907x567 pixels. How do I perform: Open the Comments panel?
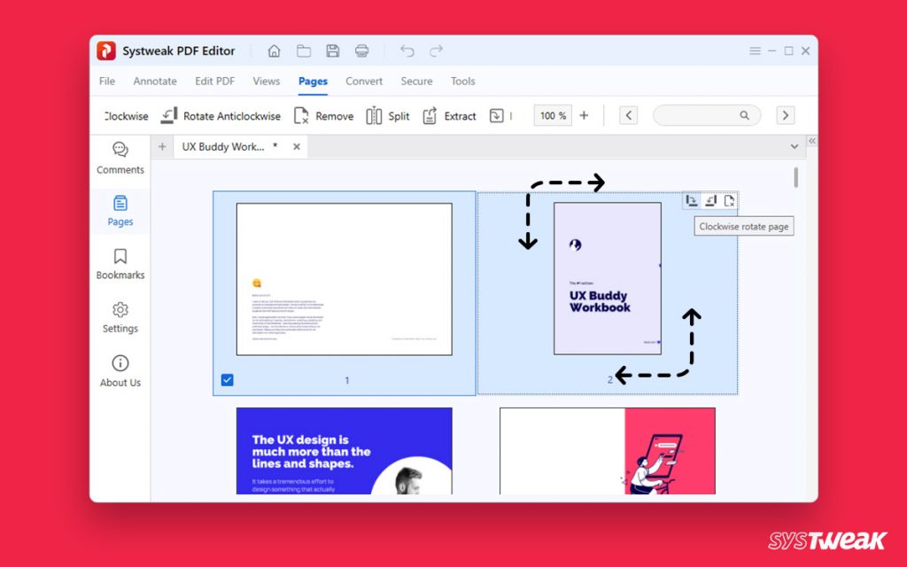[120, 159]
